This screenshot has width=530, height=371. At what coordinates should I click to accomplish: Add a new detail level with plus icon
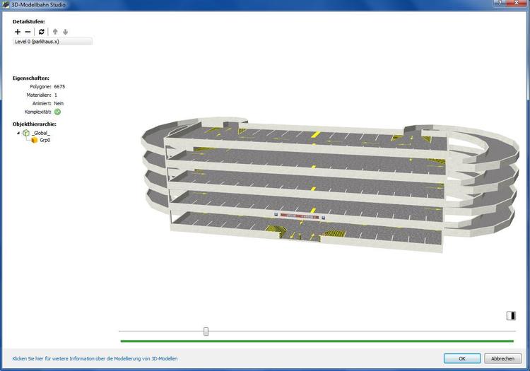coord(18,32)
